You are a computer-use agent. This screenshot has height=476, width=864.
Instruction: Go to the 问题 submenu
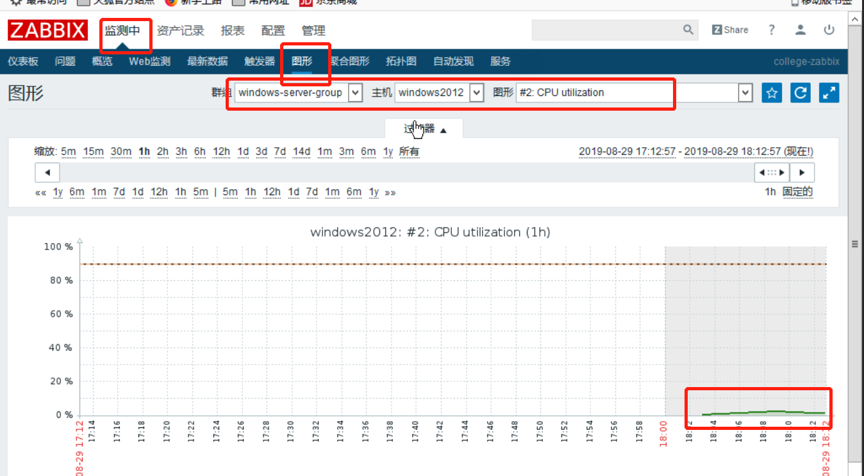[65, 61]
